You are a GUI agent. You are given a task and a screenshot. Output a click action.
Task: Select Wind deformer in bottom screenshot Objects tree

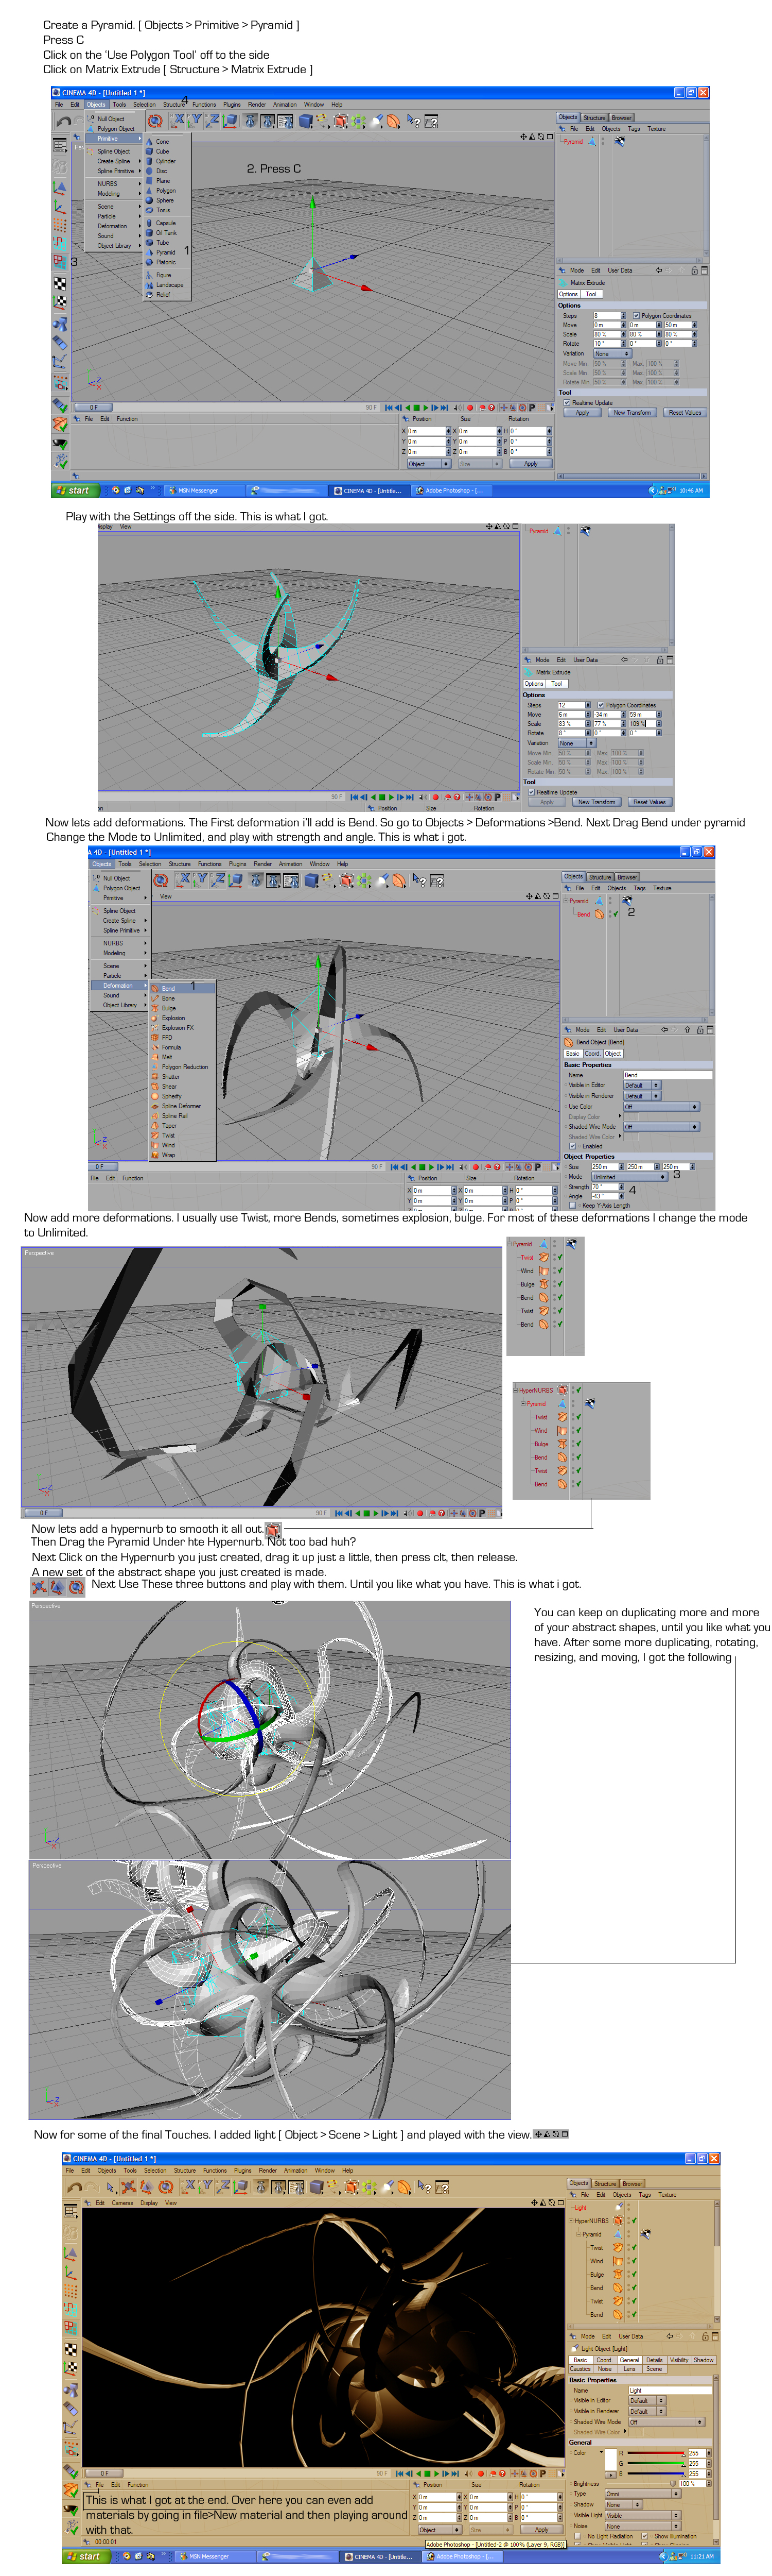tap(597, 2261)
